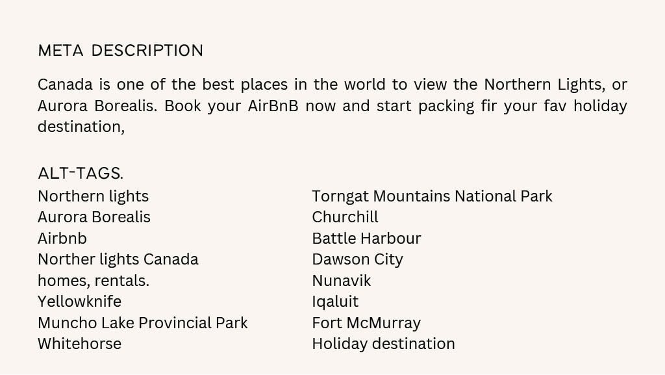Screen dimensions: 665x375
Task: Click the 'Iqaluit' alt-tag
Action: coord(334,302)
